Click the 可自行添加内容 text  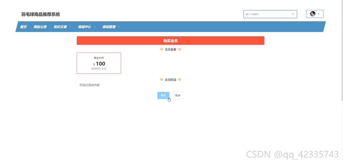coord(90,85)
